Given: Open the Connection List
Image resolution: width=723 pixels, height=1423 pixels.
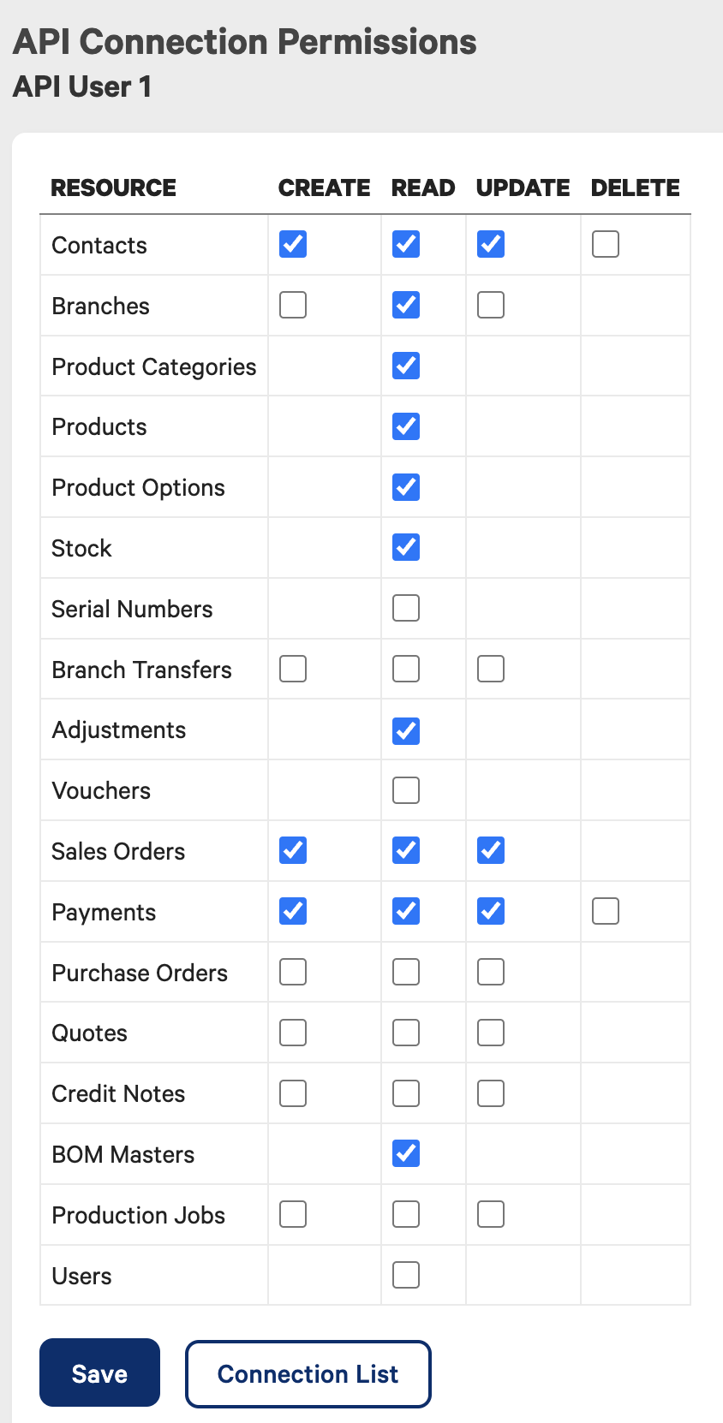Looking at the screenshot, I should [308, 1374].
